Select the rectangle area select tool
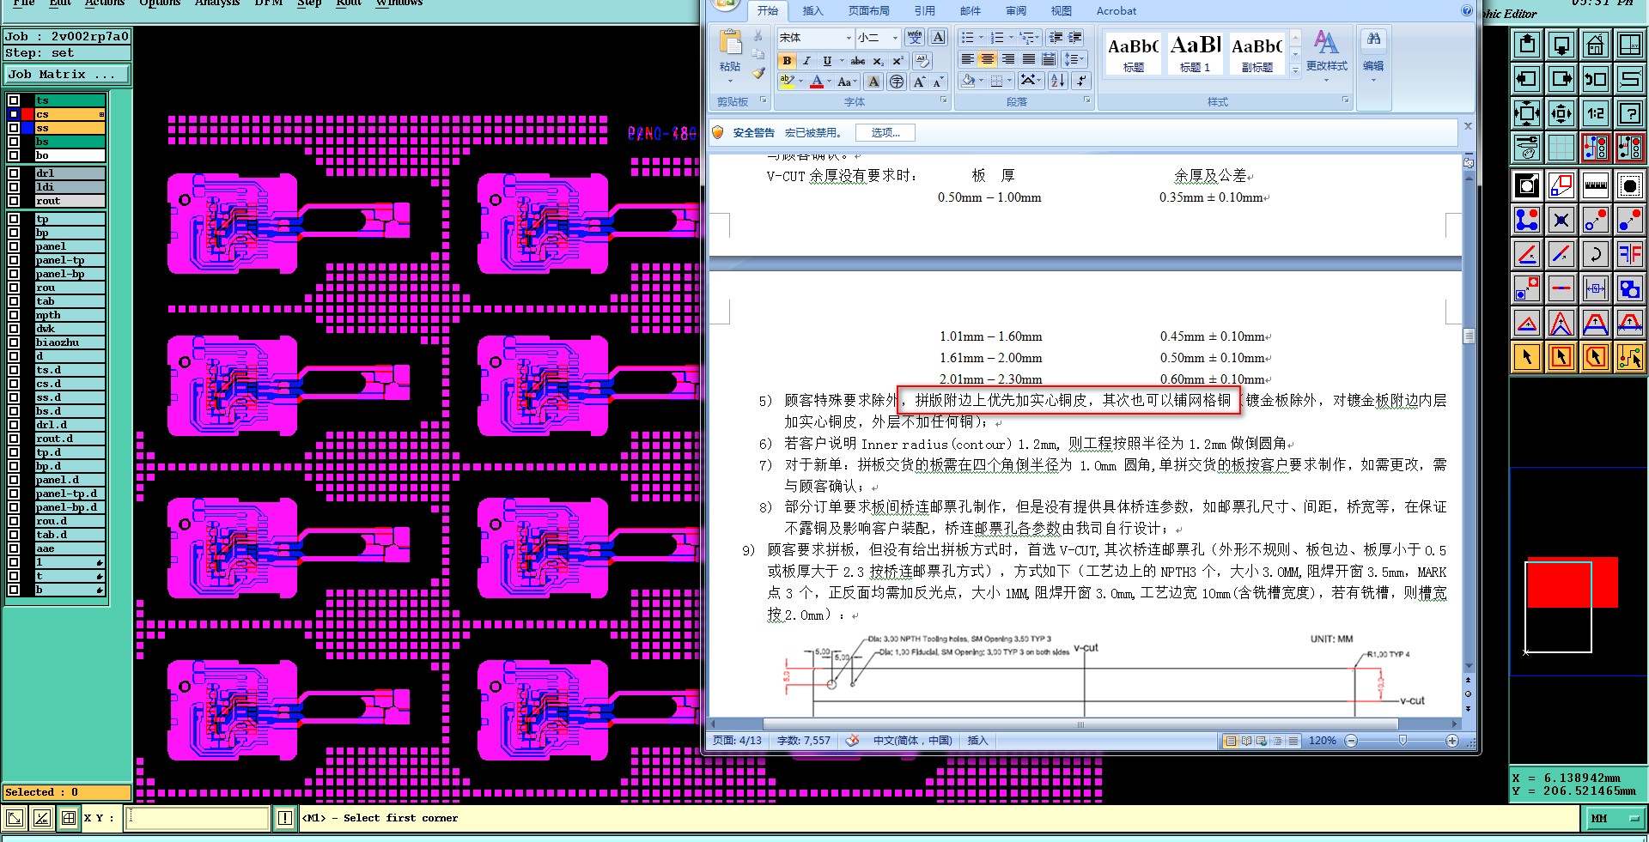This screenshot has height=842, width=1649. pos(1561,356)
